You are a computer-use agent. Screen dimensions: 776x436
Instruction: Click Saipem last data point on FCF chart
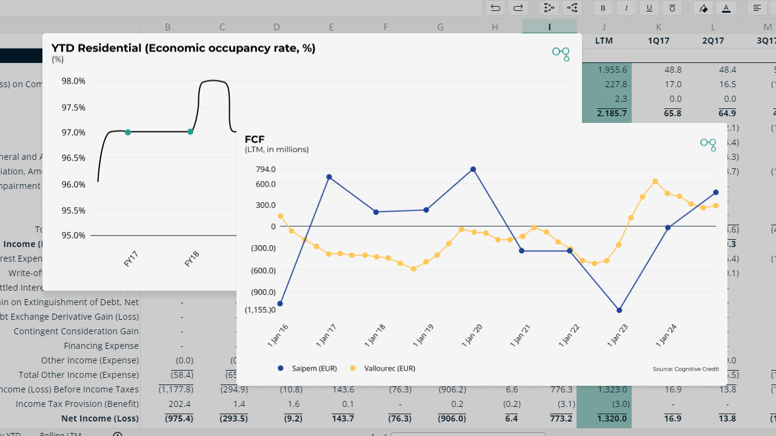click(716, 193)
